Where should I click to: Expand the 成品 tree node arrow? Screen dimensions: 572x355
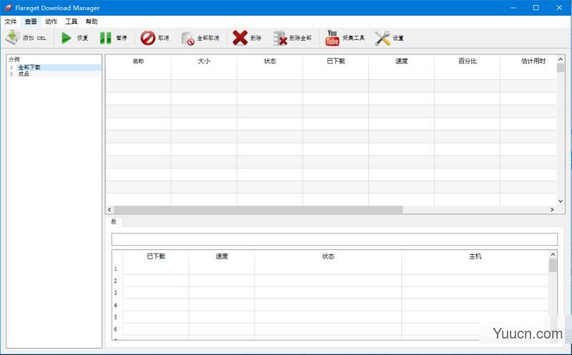11,74
